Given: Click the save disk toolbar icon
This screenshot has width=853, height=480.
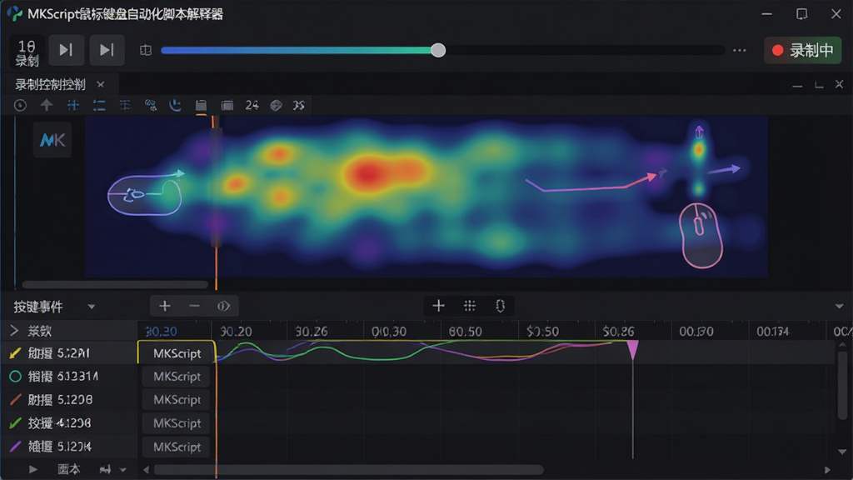Looking at the screenshot, I should tap(201, 106).
